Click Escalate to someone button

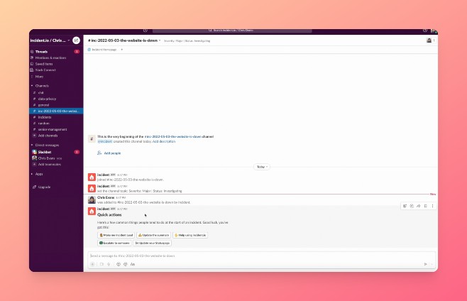click(x=114, y=243)
